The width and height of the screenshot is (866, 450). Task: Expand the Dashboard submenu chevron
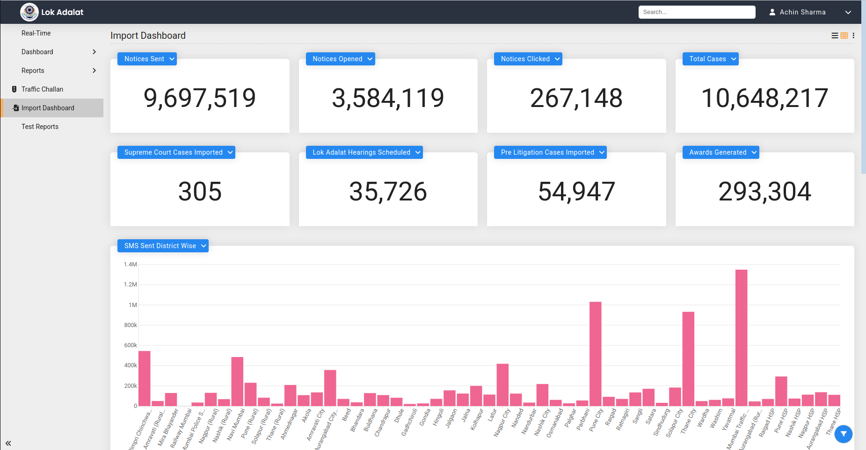(x=94, y=52)
